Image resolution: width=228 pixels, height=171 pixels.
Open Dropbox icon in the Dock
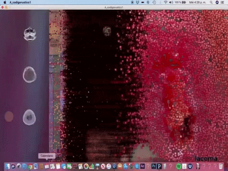[x=190, y=166]
